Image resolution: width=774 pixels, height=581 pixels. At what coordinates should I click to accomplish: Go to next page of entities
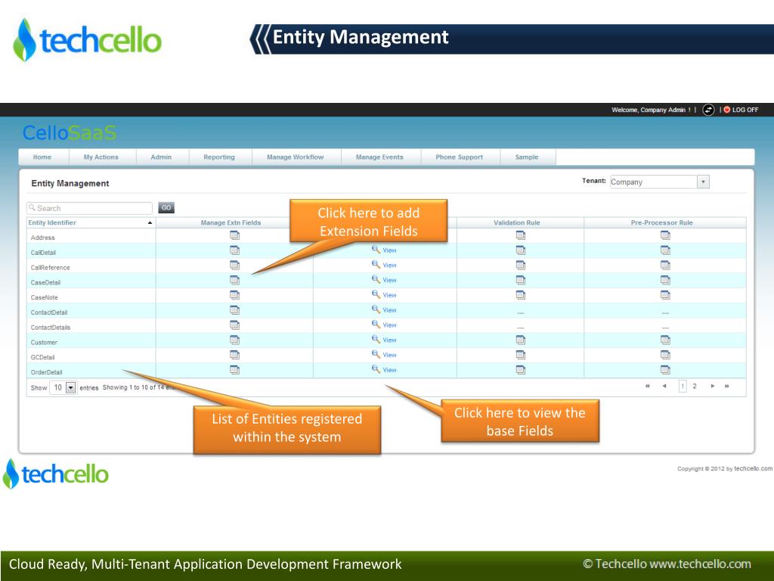point(712,387)
